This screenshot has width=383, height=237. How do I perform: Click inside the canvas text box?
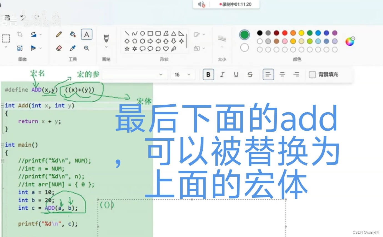click(x=191, y=218)
